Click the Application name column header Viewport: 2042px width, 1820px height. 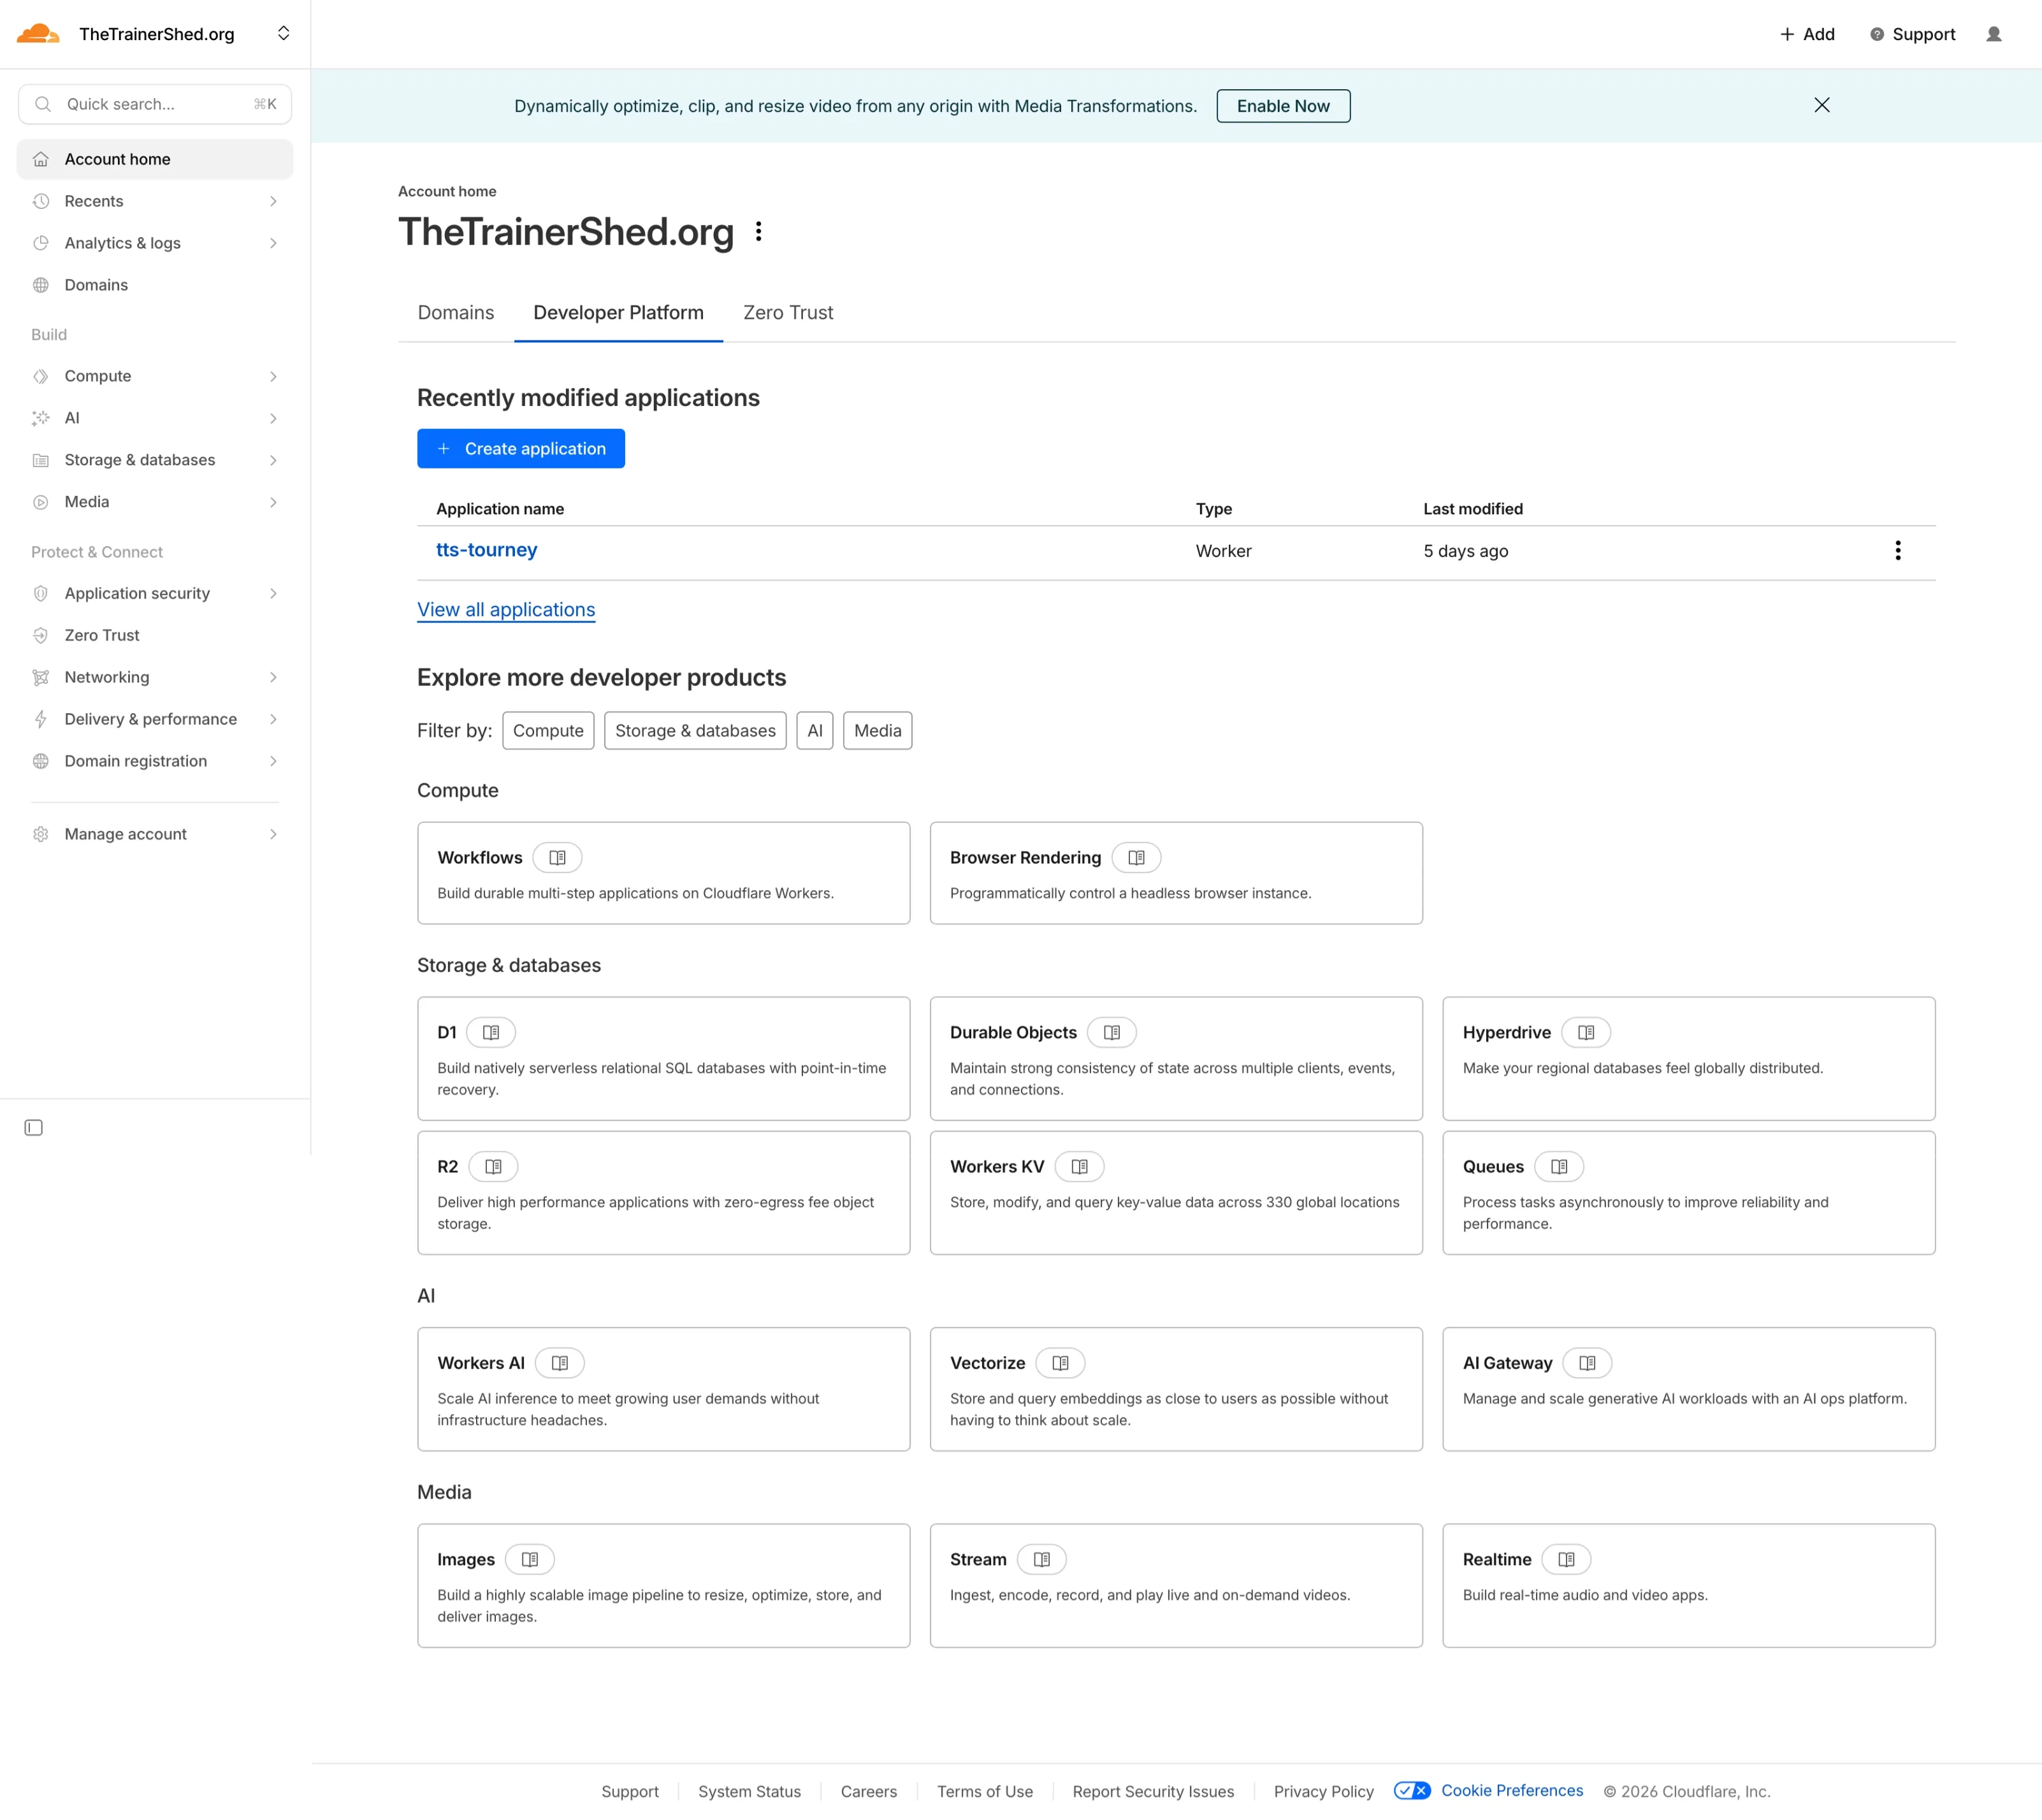pyautogui.click(x=500, y=509)
